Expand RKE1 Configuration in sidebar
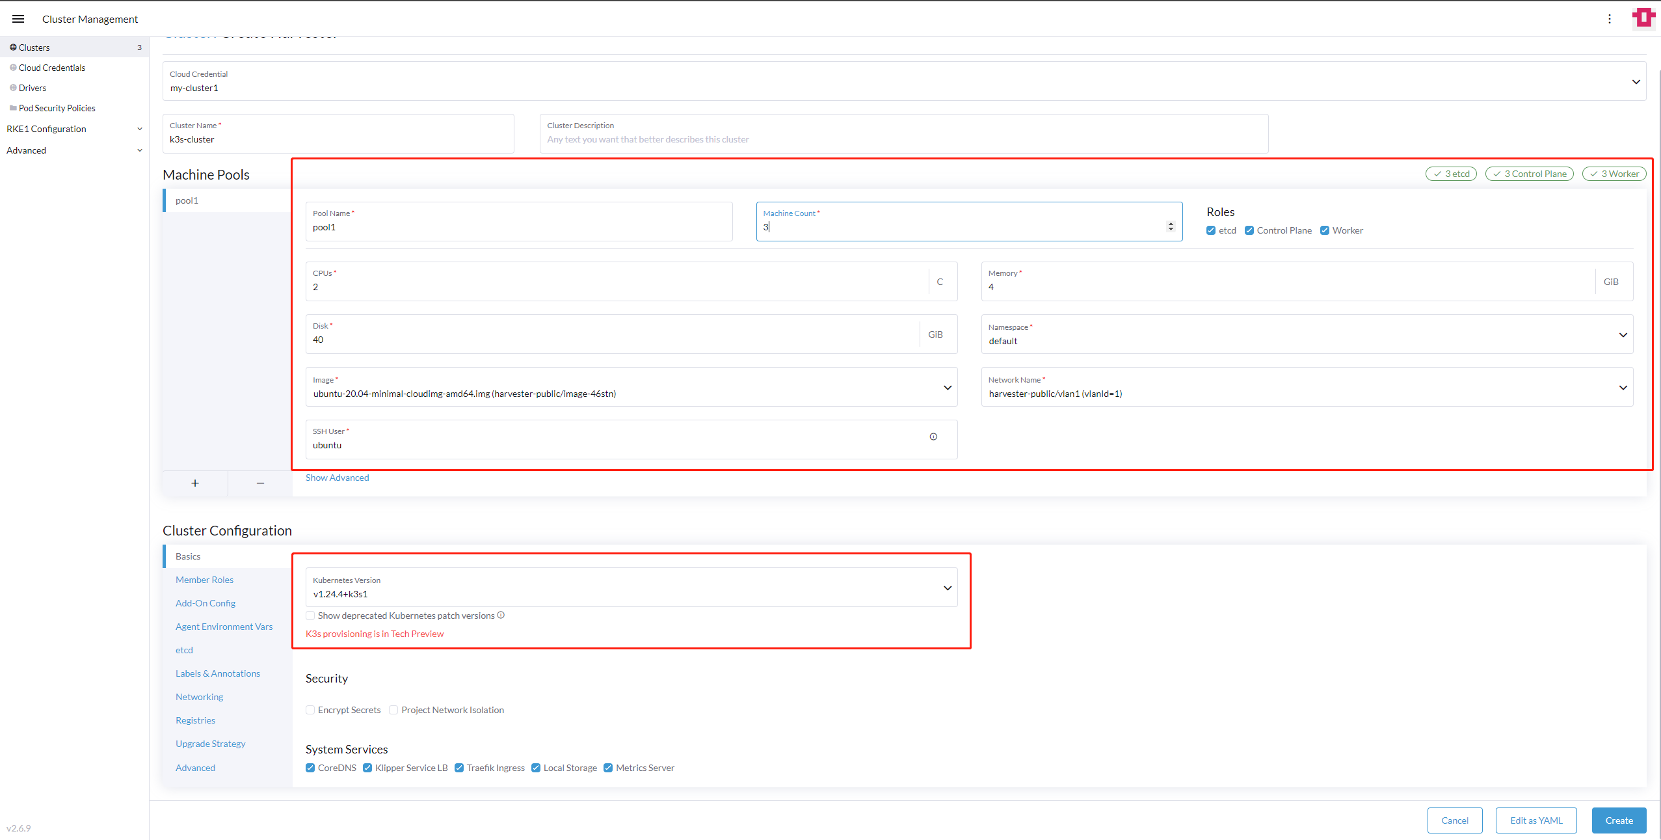 pos(74,129)
